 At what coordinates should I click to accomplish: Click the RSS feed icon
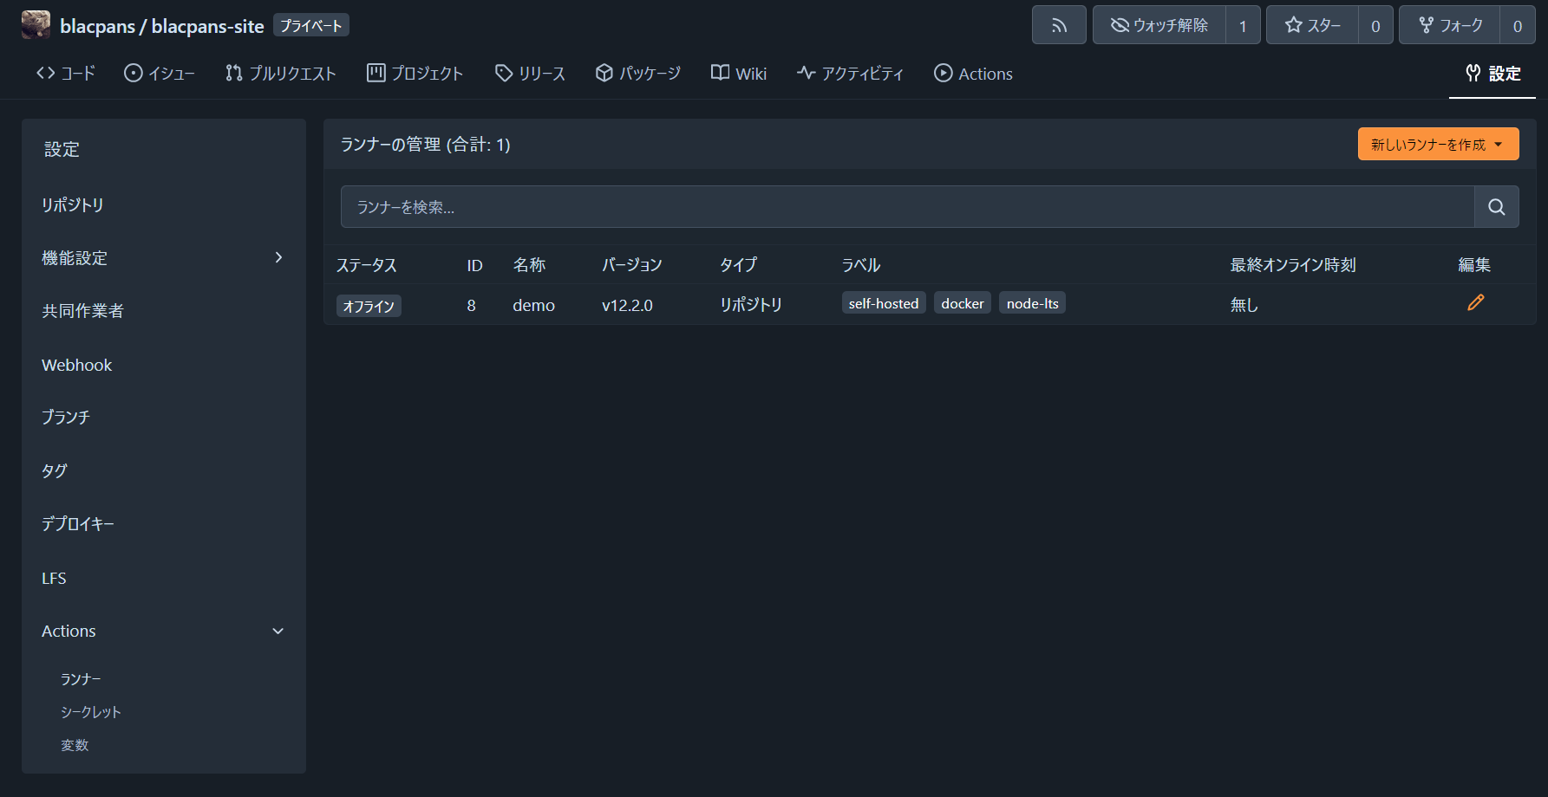coord(1059,24)
